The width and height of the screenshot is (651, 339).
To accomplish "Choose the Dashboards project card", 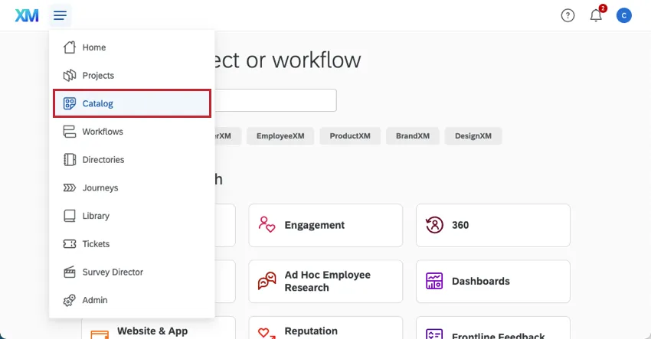I will (x=492, y=282).
